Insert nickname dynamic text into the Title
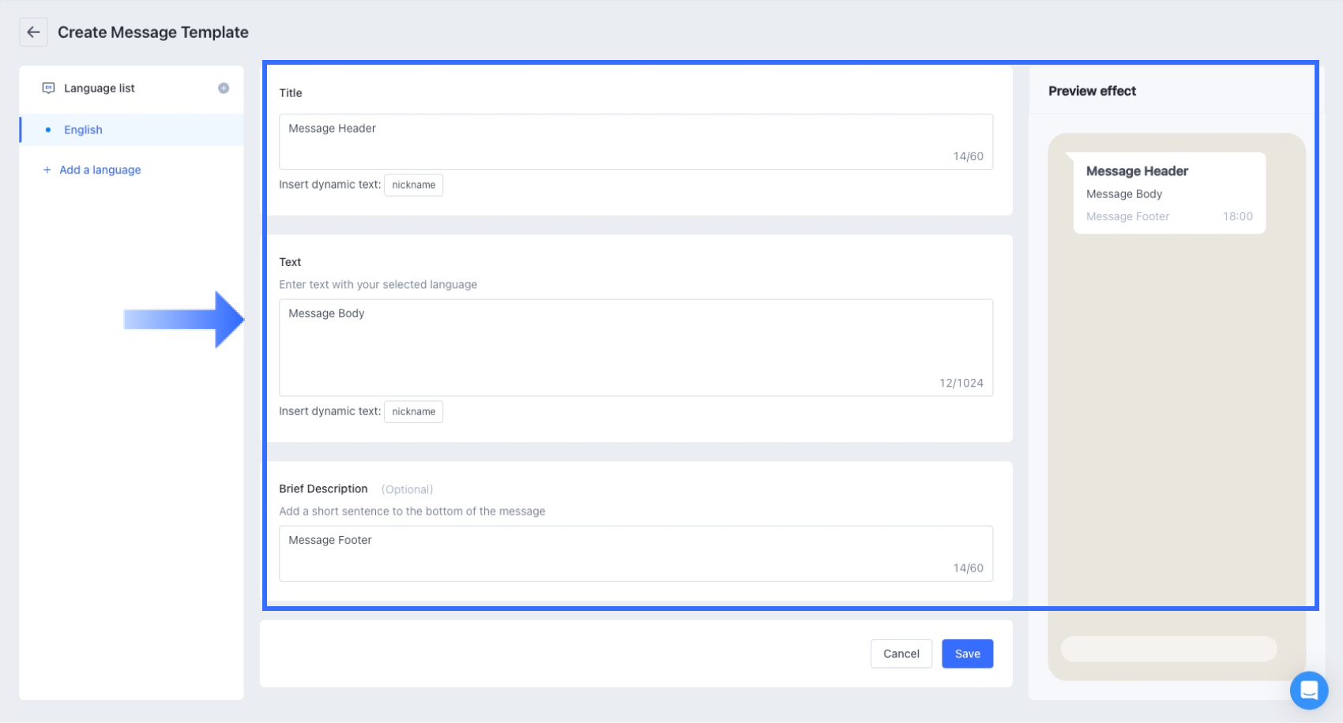 pyautogui.click(x=413, y=185)
